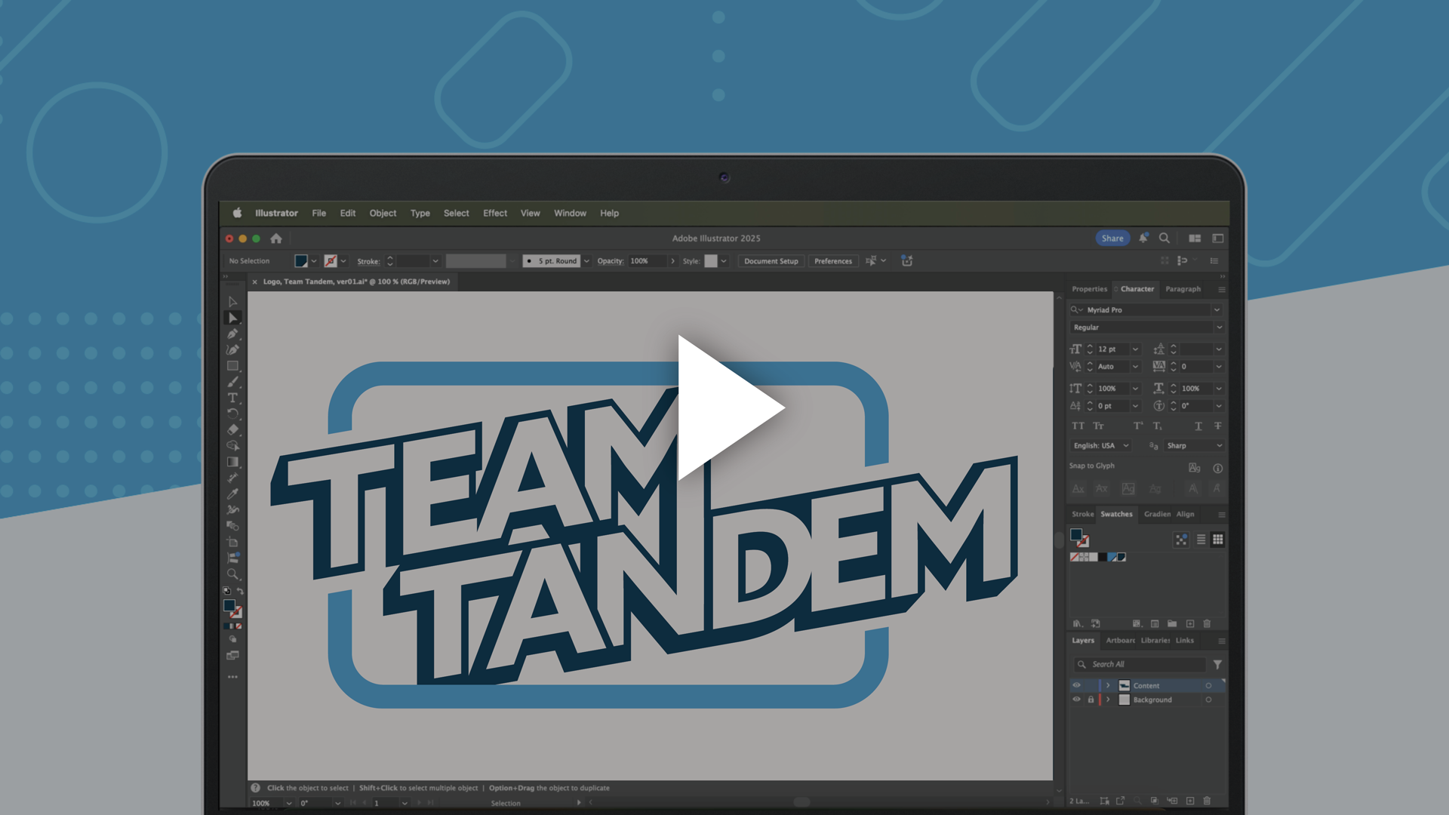Open the Effect menu
The height and width of the screenshot is (815, 1449).
[495, 214]
